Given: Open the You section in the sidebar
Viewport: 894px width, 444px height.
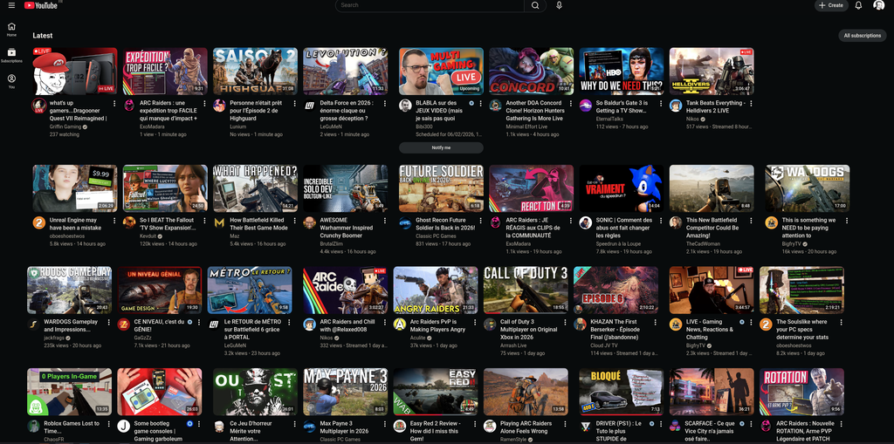Looking at the screenshot, I should point(11,81).
